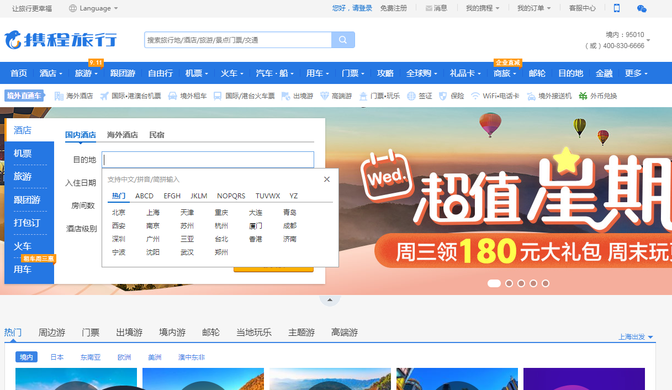
Task: Switch to 海外酒店 tab
Action: point(123,135)
